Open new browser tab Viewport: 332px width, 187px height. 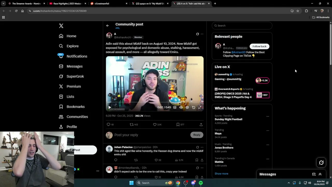pyautogui.click(x=215, y=4)
